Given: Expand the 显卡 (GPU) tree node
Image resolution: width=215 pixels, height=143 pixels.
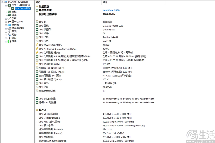Looking at the screenshot, I should pos(6,22).
